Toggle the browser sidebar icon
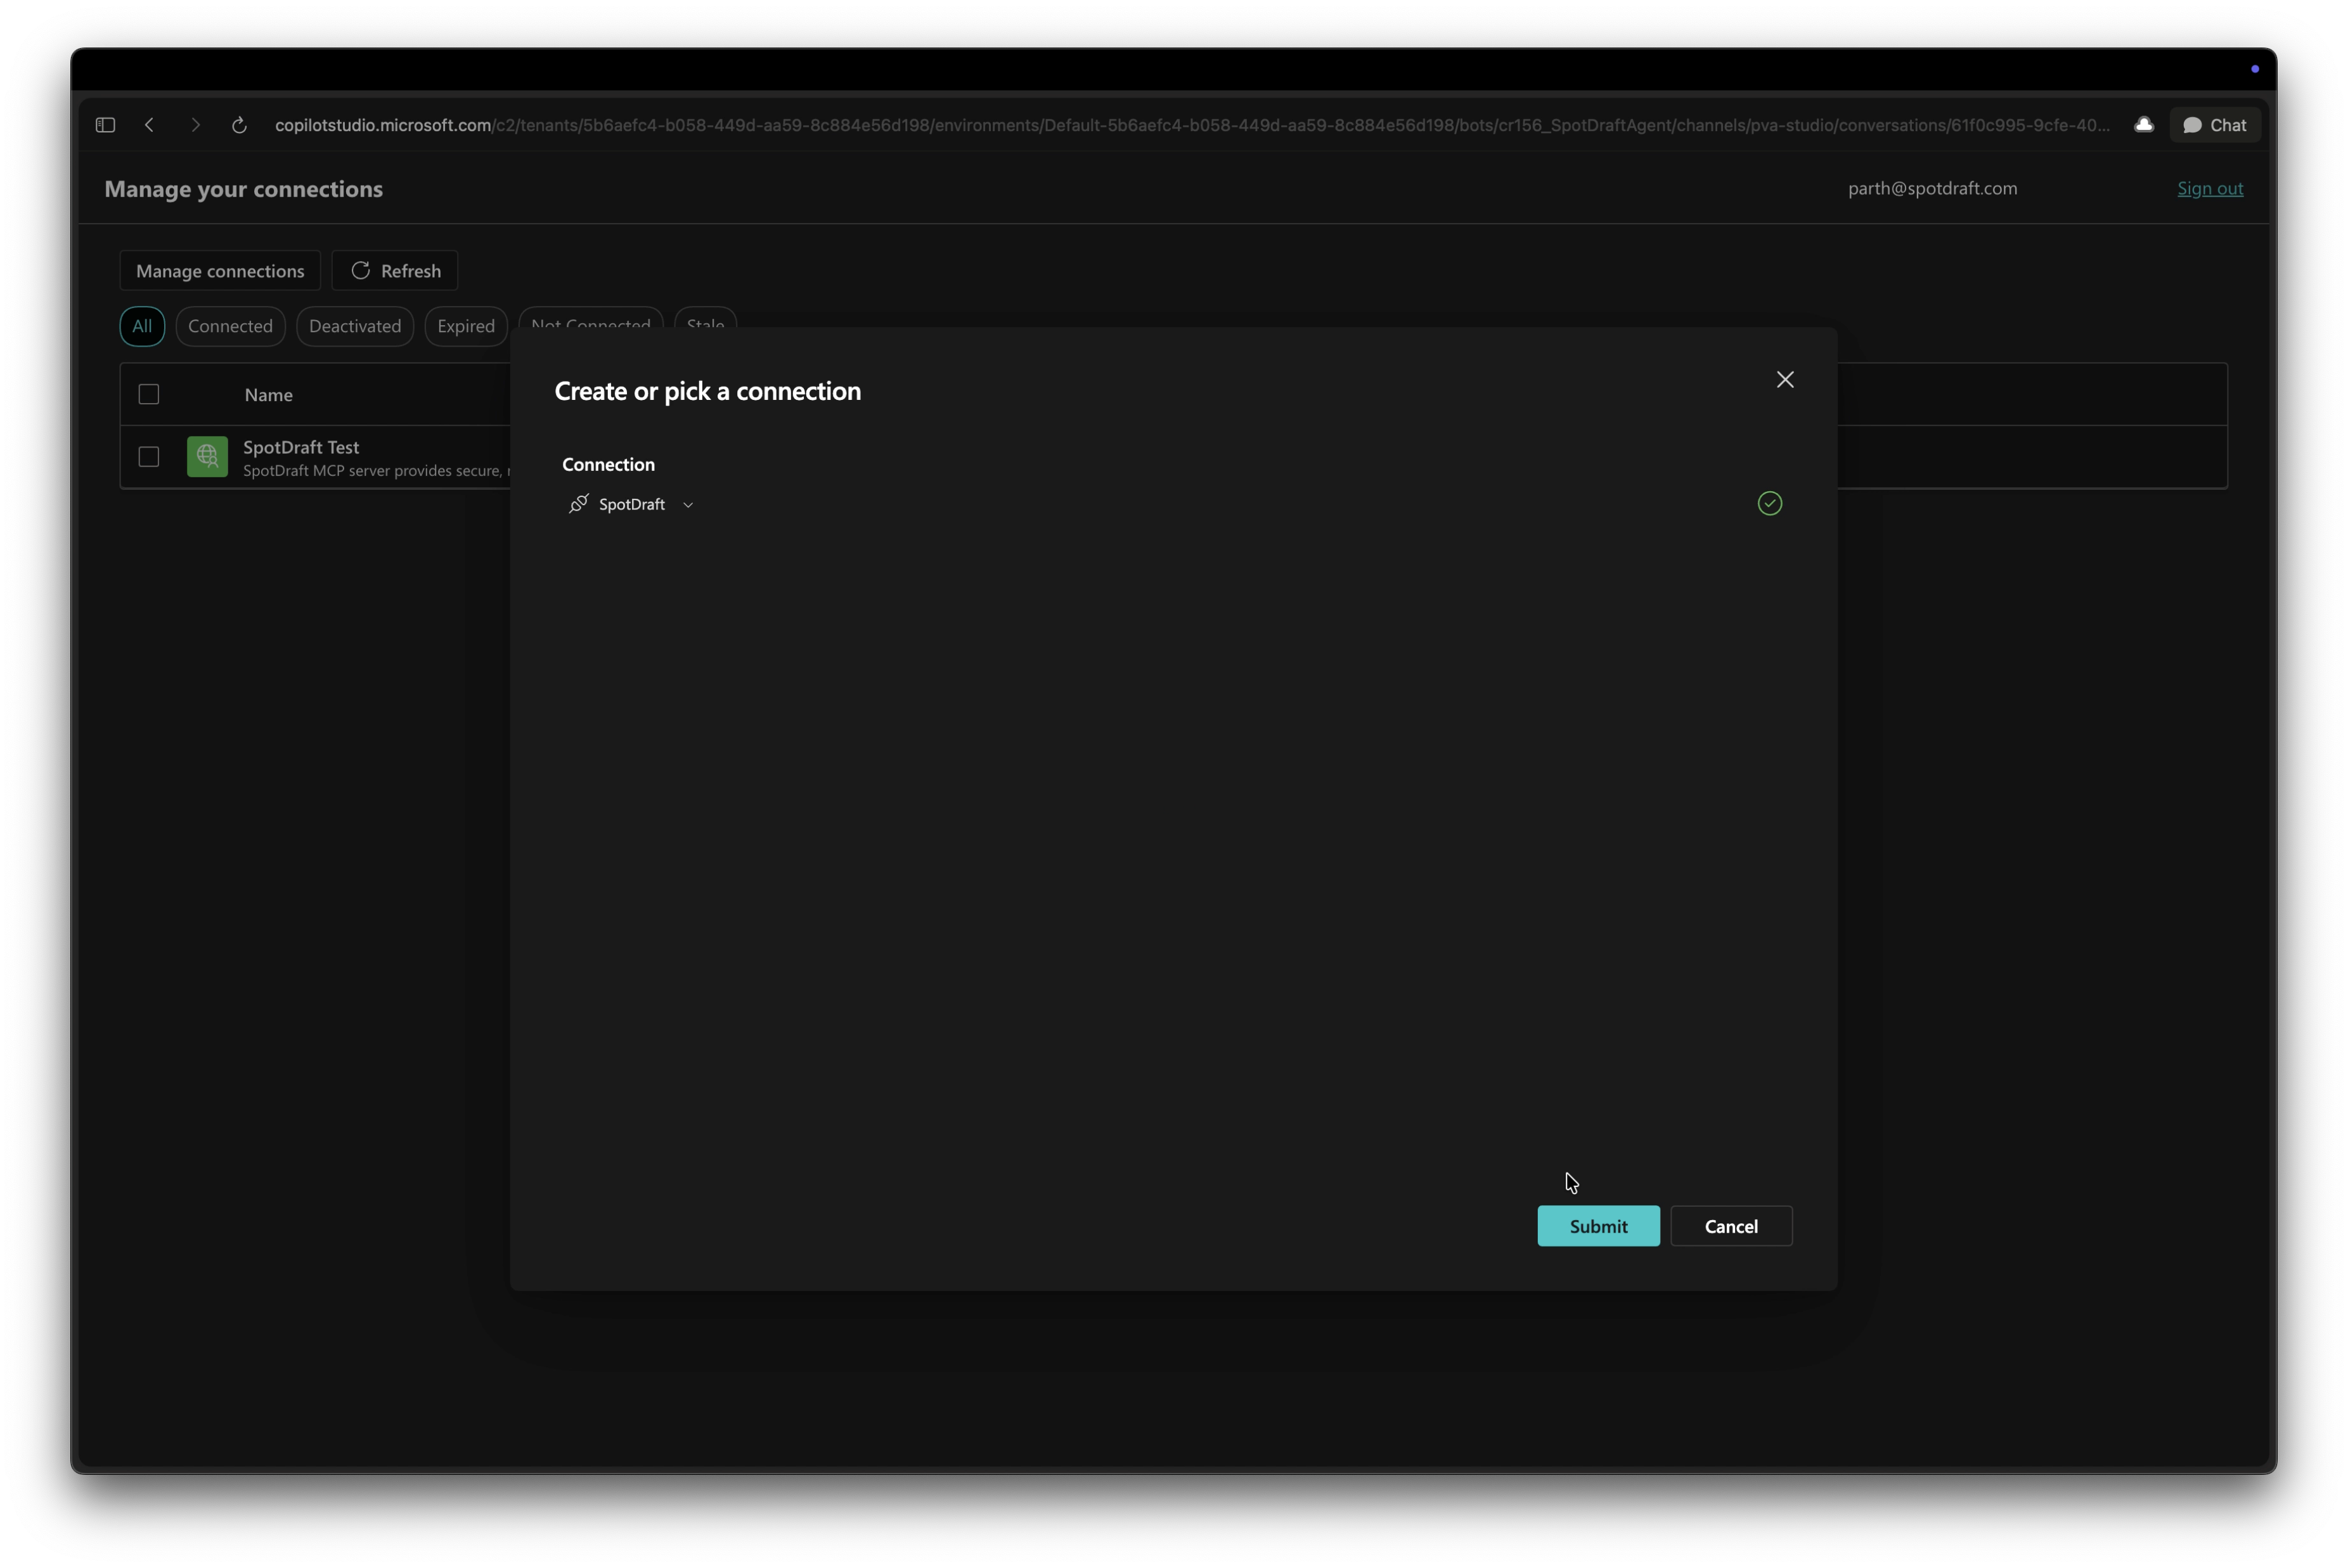 tap(105, 125)
